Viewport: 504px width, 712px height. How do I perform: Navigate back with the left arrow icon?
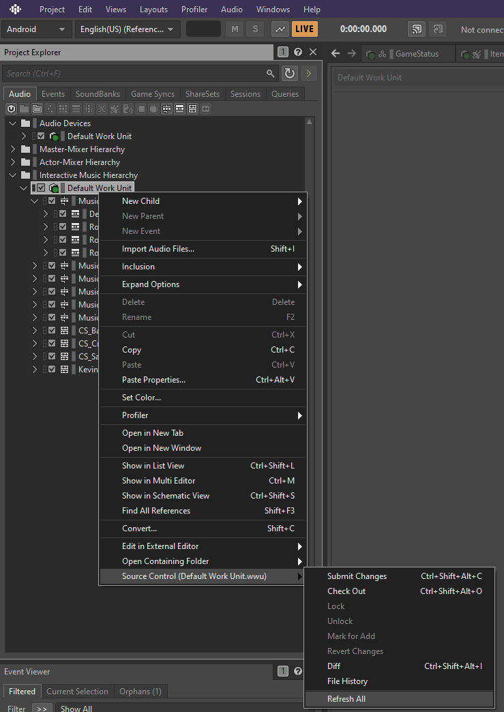(x=336, y=54)
